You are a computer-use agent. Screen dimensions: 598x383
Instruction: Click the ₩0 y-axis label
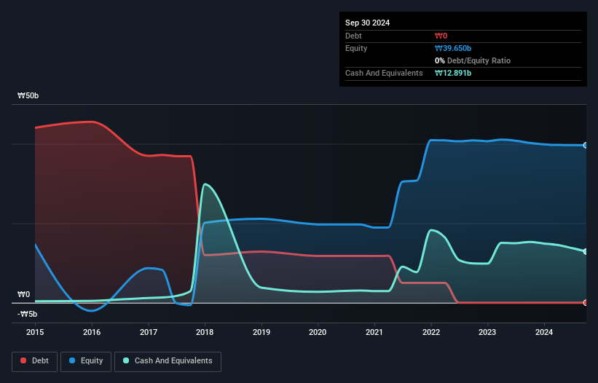click(23, 294)
